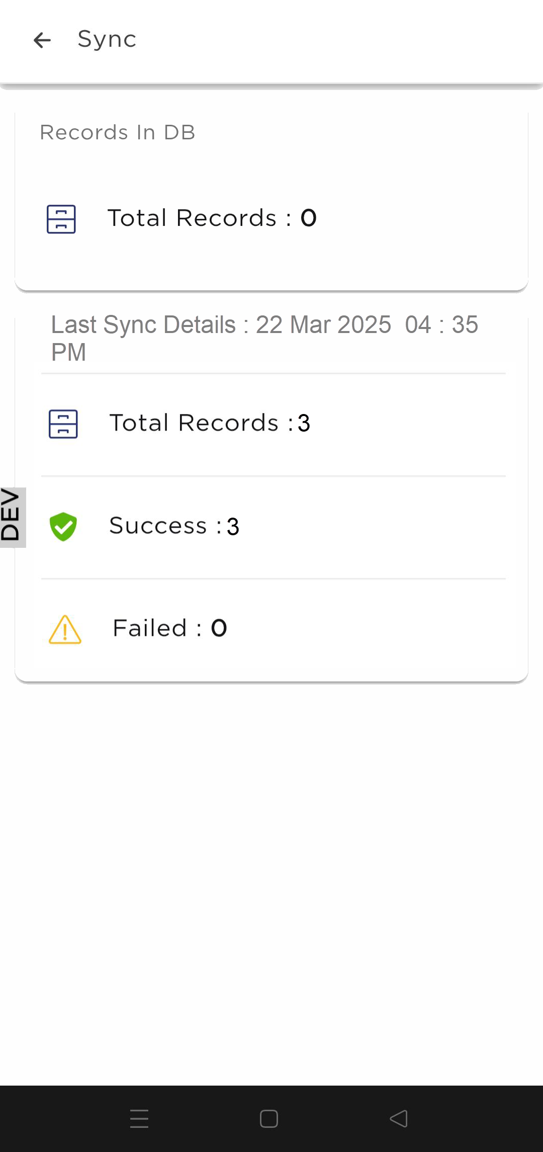Tap the green shield Success icon
This screenshot has height=1152, width=543.
[63, 527]
